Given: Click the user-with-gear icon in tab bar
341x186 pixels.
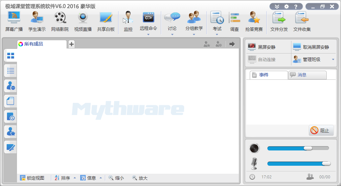Looking at the screenshot, I should 218,44.
